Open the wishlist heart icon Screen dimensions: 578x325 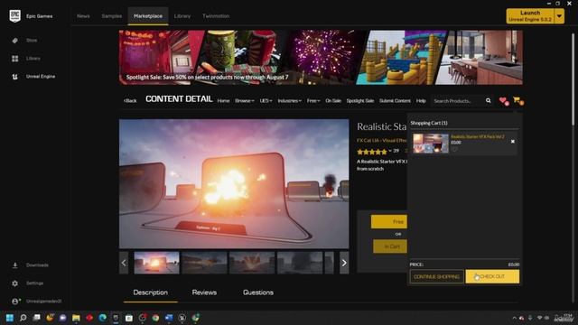coord(503,100)
